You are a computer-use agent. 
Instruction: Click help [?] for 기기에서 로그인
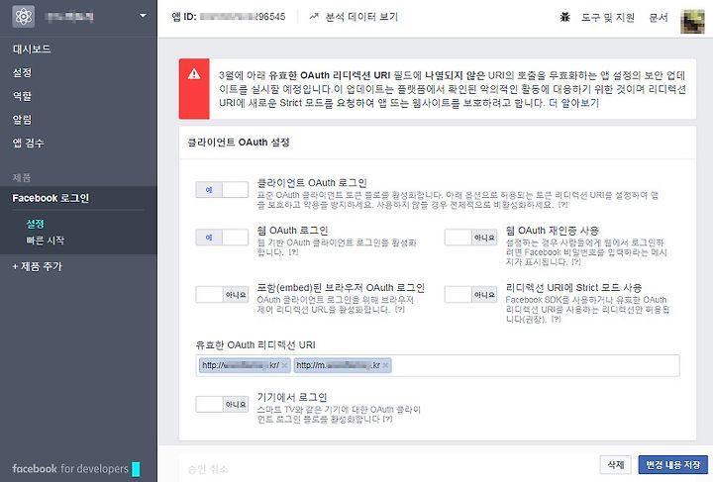[387, 419]
